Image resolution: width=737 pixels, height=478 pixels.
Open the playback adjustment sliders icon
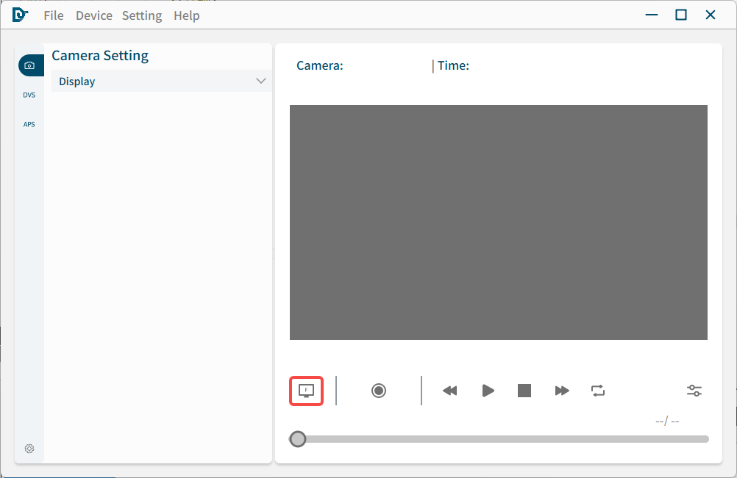pos(694,391)
